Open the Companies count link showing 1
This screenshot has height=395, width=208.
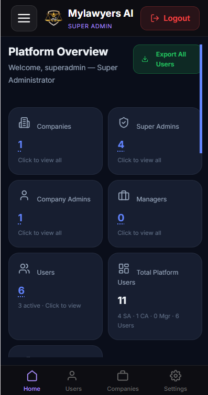click(x=20, y=145)
